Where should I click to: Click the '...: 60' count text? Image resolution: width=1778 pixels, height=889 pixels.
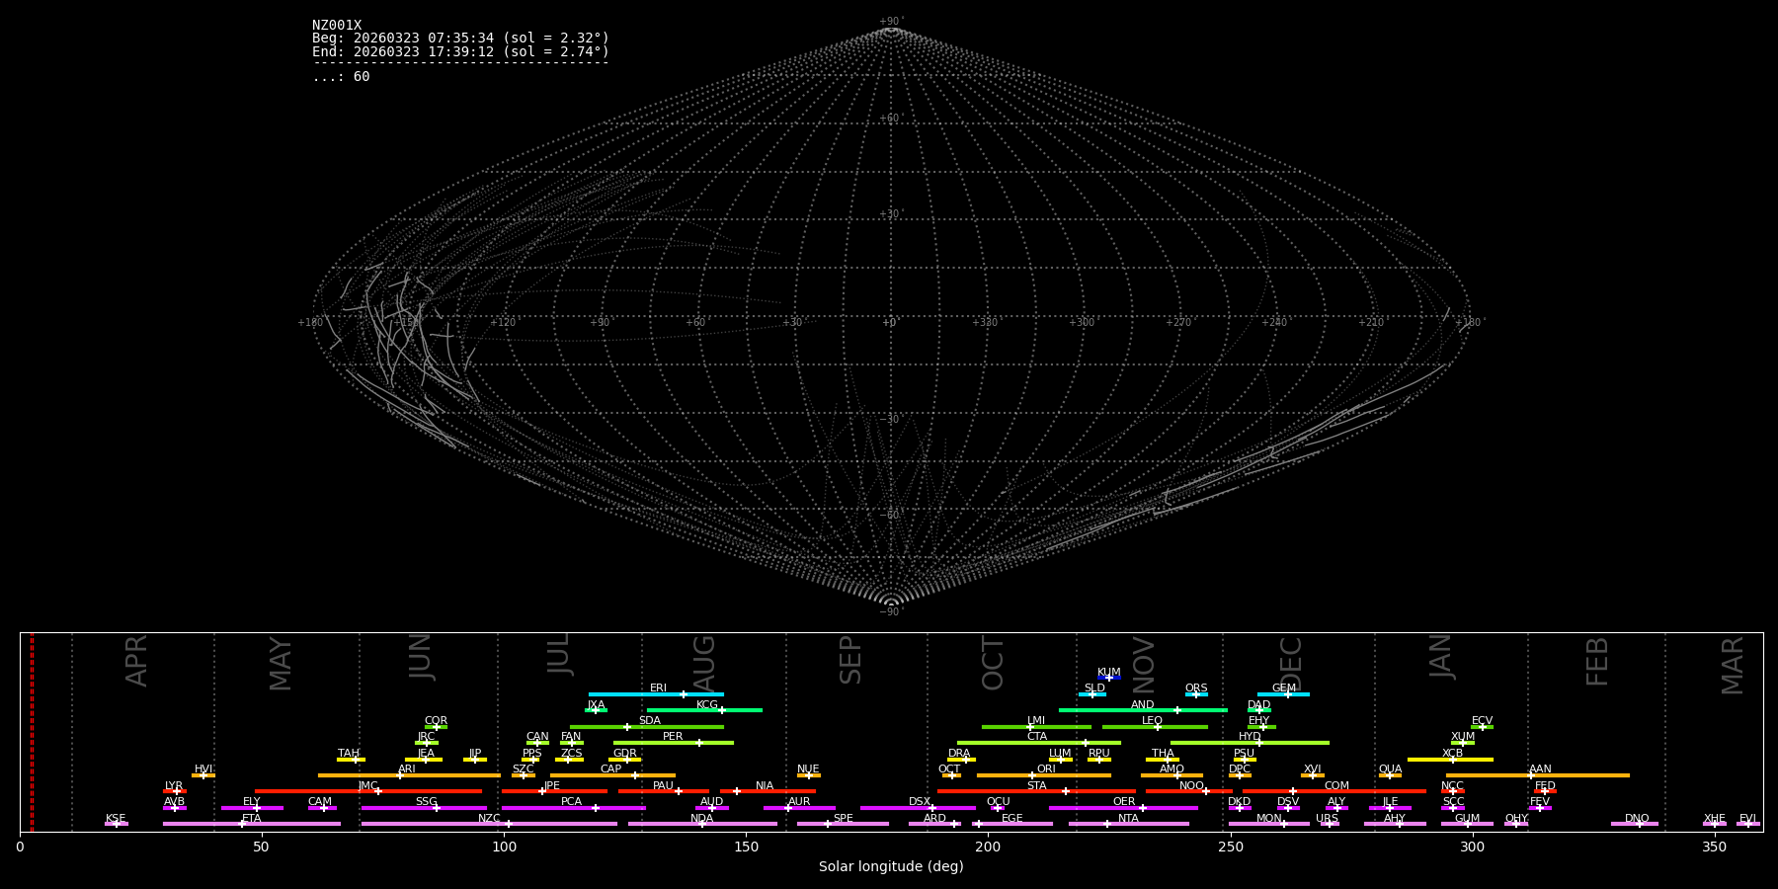(341, 77)
